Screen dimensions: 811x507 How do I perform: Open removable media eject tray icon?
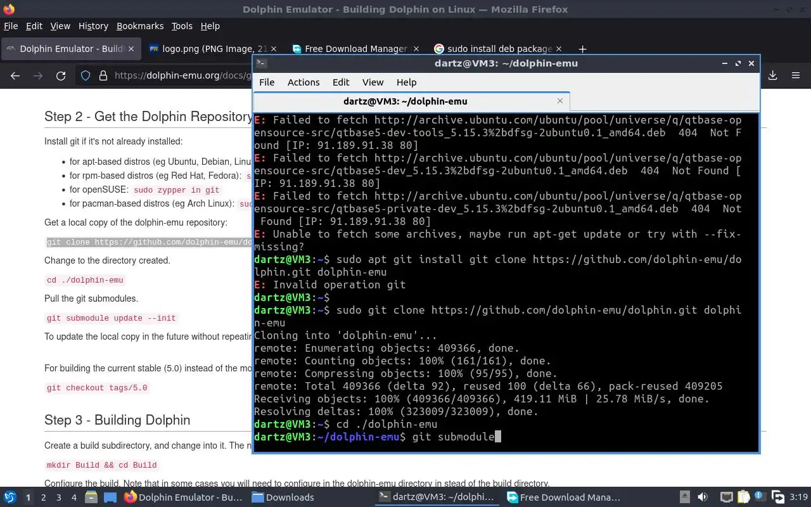(685, 497)
